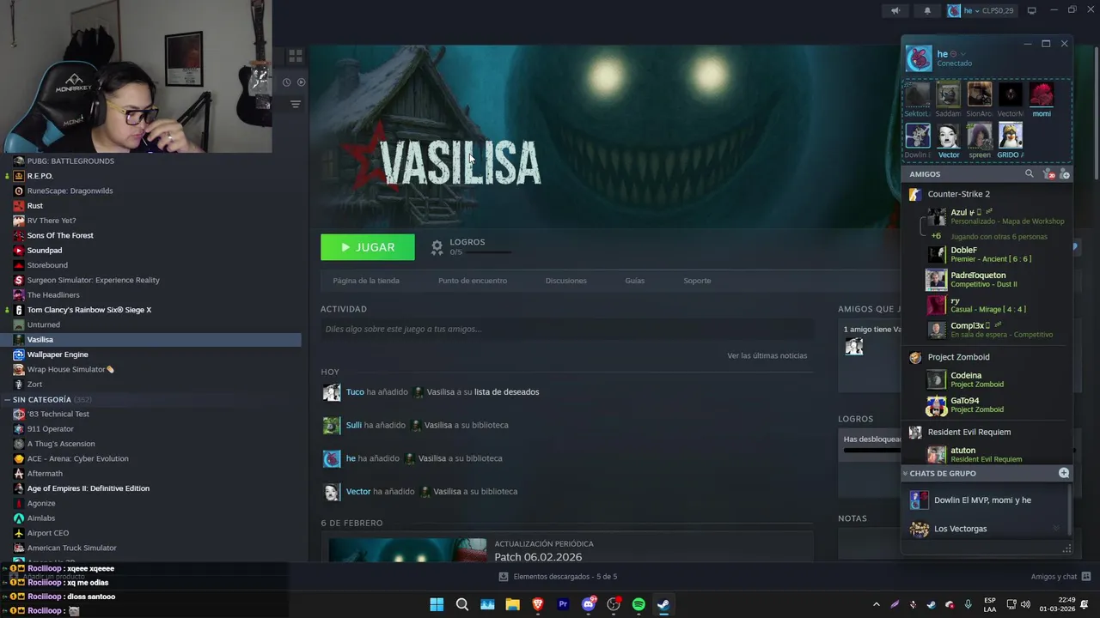Open Adobe Premiere Pro from the taskbar
This screenshot has width=1100, height=618.
point(563,604)
